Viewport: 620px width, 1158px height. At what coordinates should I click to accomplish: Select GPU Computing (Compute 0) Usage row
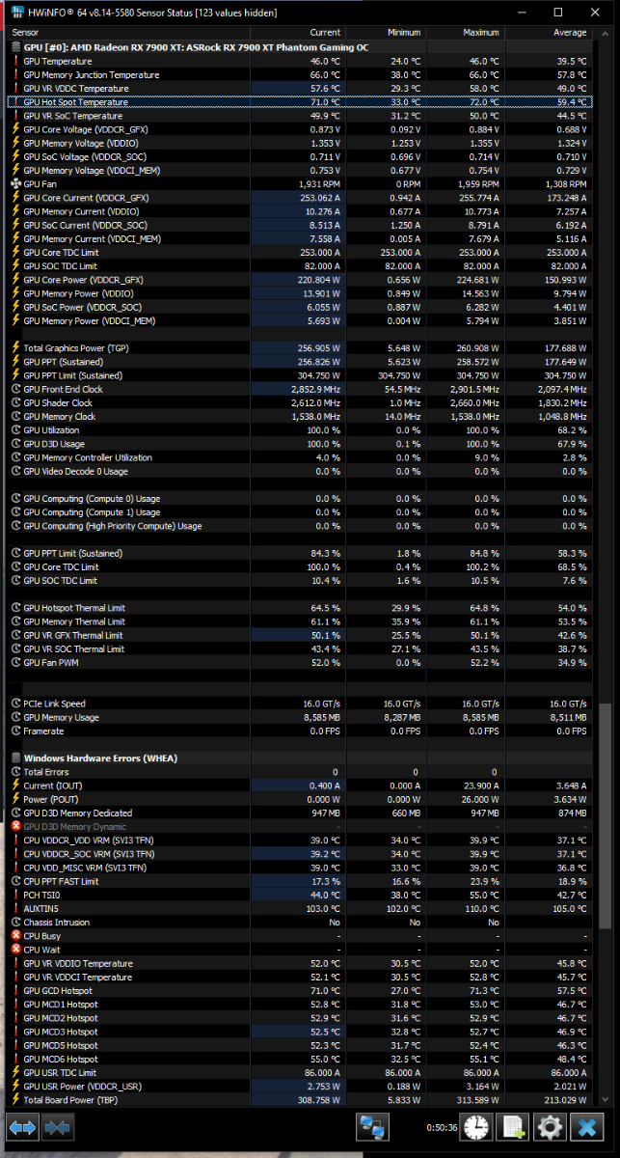point(302,499)
